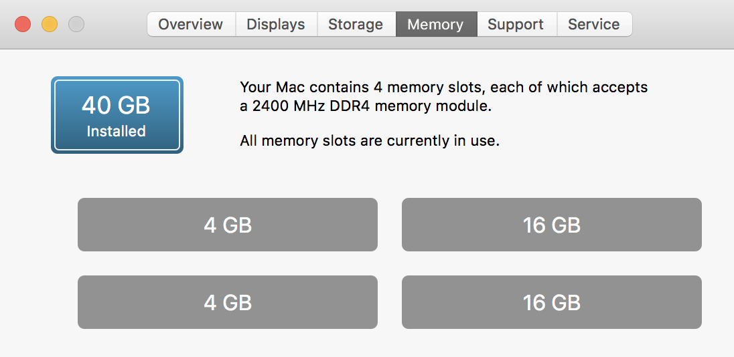This screenshot has height=357, width=734.
Task: Select the lower 4 GB memory slot
Action: [228, 302]
